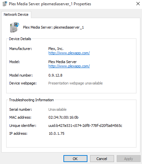The image size is (142, 164).
Task: Click the Device Details group label
Action: click(x=20, y=39)
